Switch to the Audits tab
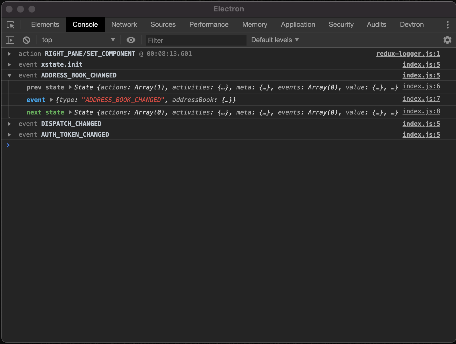This screenshot has width=456, height=344. pos(377,24)
